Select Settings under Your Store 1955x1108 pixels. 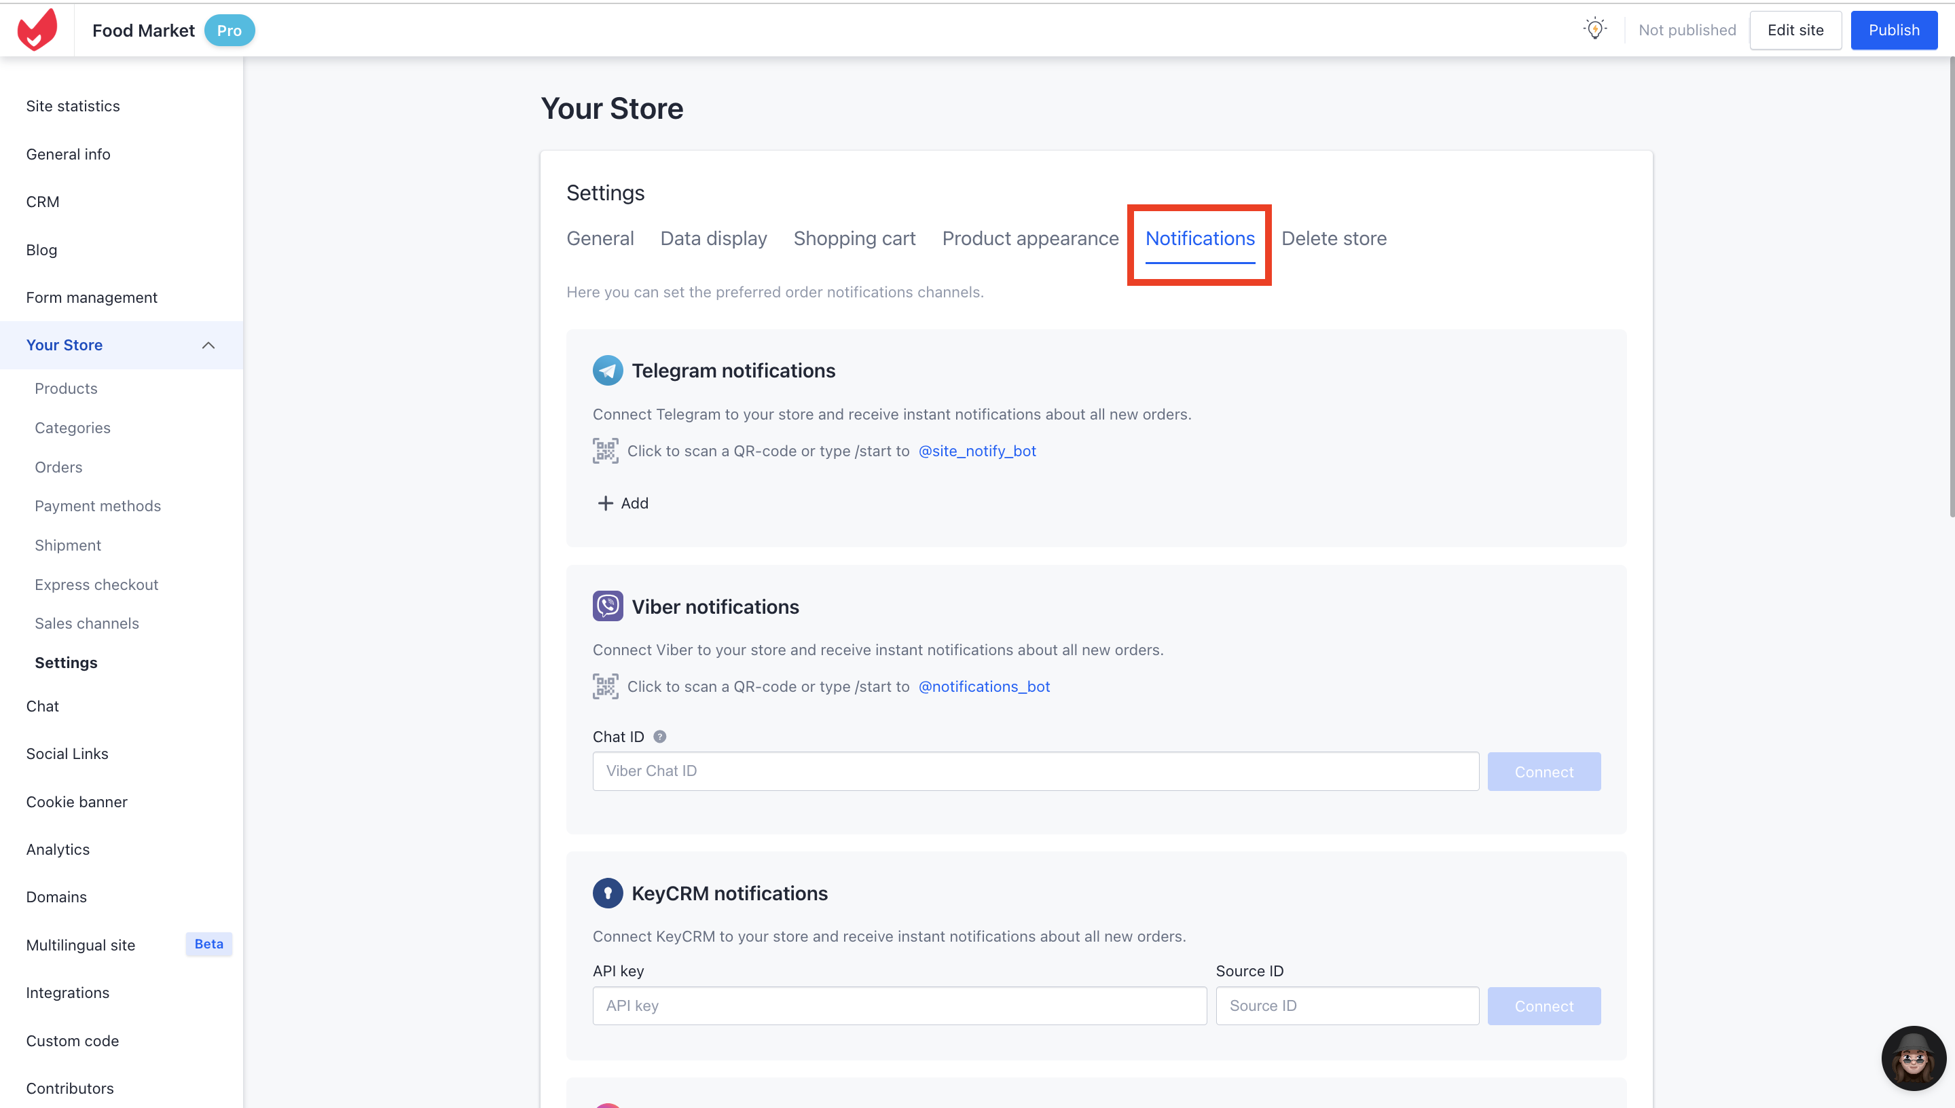click(x=65, y=663)
